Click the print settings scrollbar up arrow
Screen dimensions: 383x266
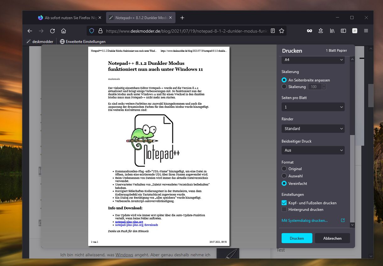[352, 59]
